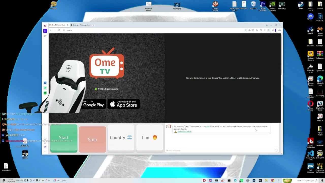Select the Stickers Club desktop icon

(320, 155)
